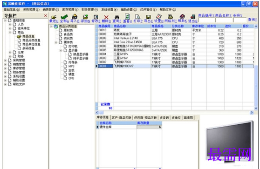This screenshot has height=169, width=260.
Task: Expand the 采购管理 node in navigation tree
Action: (5, 61)
